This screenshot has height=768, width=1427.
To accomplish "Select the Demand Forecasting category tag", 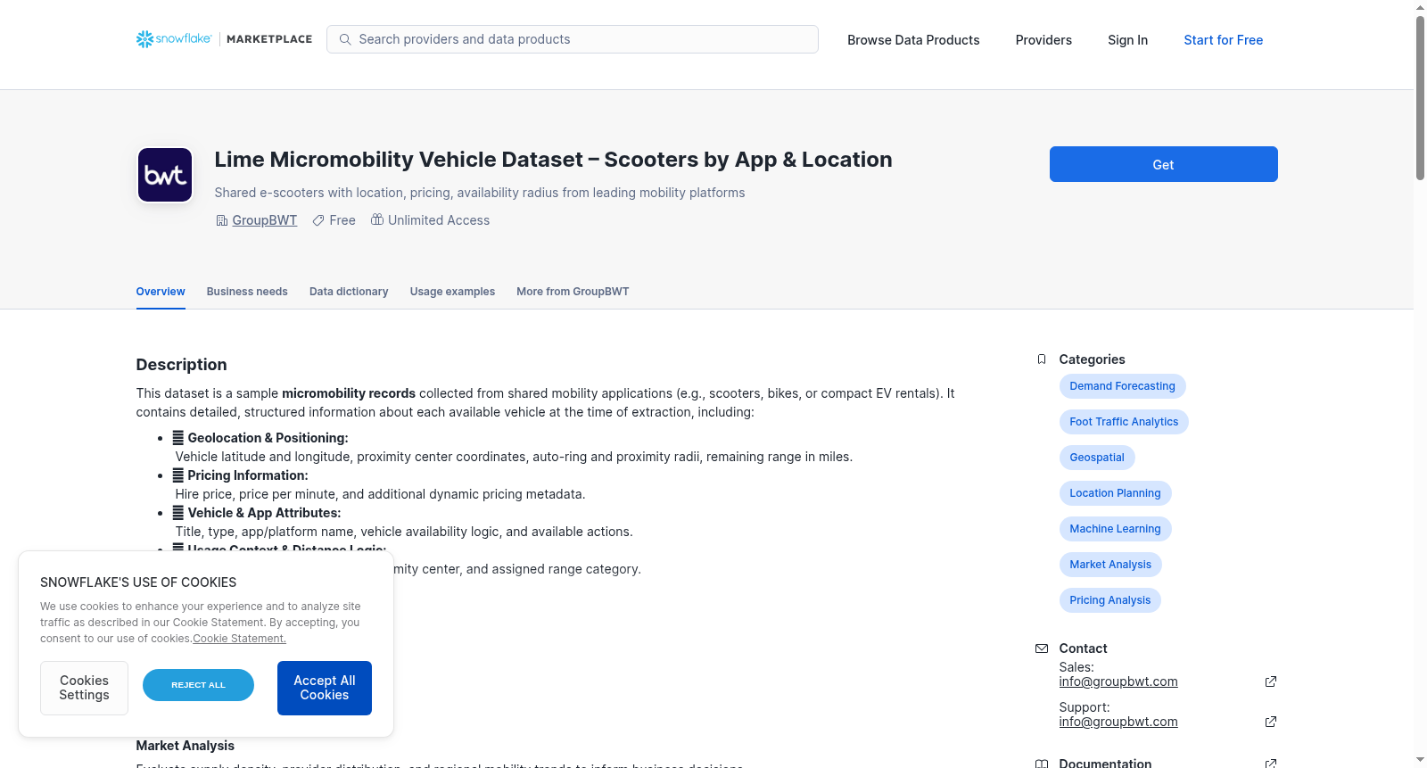I will coord(1122,386).
